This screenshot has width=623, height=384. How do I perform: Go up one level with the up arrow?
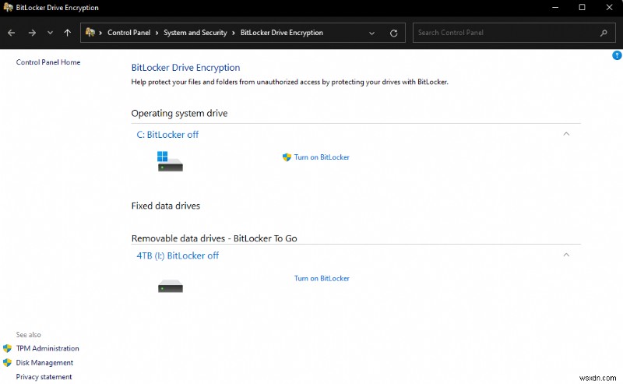68,33
